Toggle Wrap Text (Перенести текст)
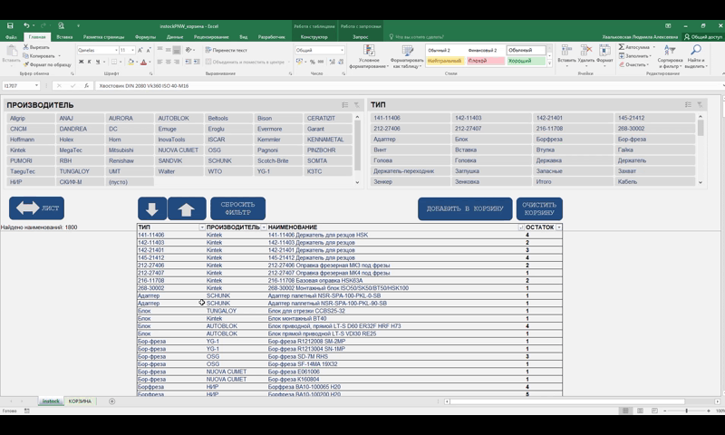Viewport: 725px width, 435px height. 226,50
